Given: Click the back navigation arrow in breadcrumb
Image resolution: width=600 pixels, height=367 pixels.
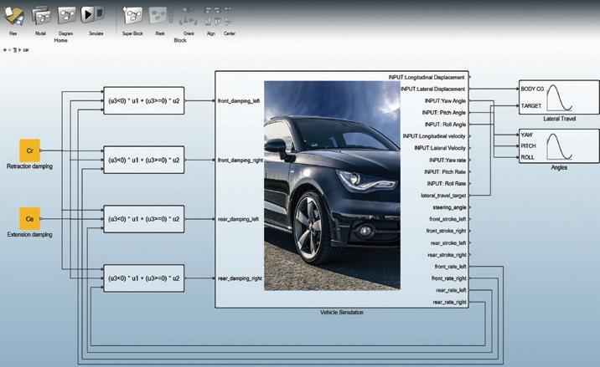Looking at the screenshot, I should [5, 50].
